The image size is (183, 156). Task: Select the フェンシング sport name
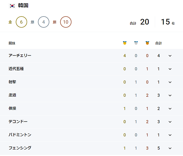(x=20, y=148)
